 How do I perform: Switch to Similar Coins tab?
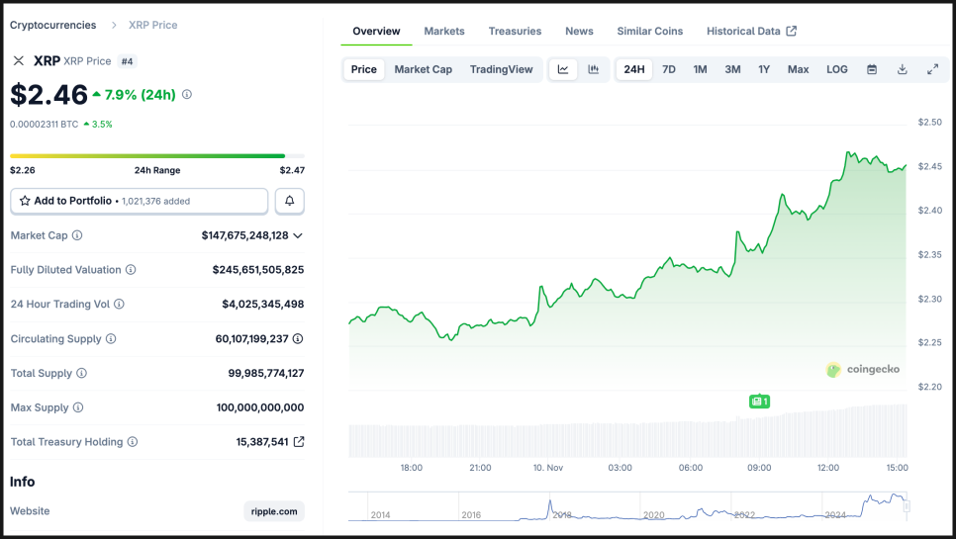coord(649,31)
